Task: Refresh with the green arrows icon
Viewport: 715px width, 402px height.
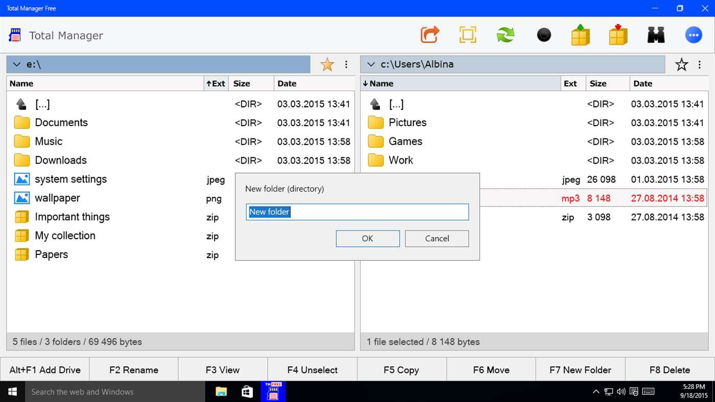Action: (505, 35)
